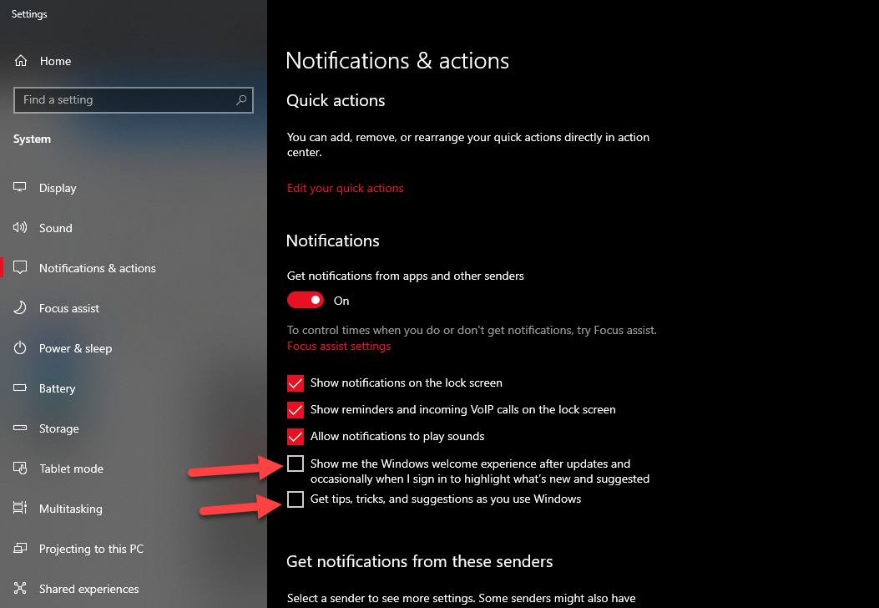Viewport: 879px width, 608px height.
Task: Check Get tips, tricks, and suggestions
Action: click(x=296, y=500)
